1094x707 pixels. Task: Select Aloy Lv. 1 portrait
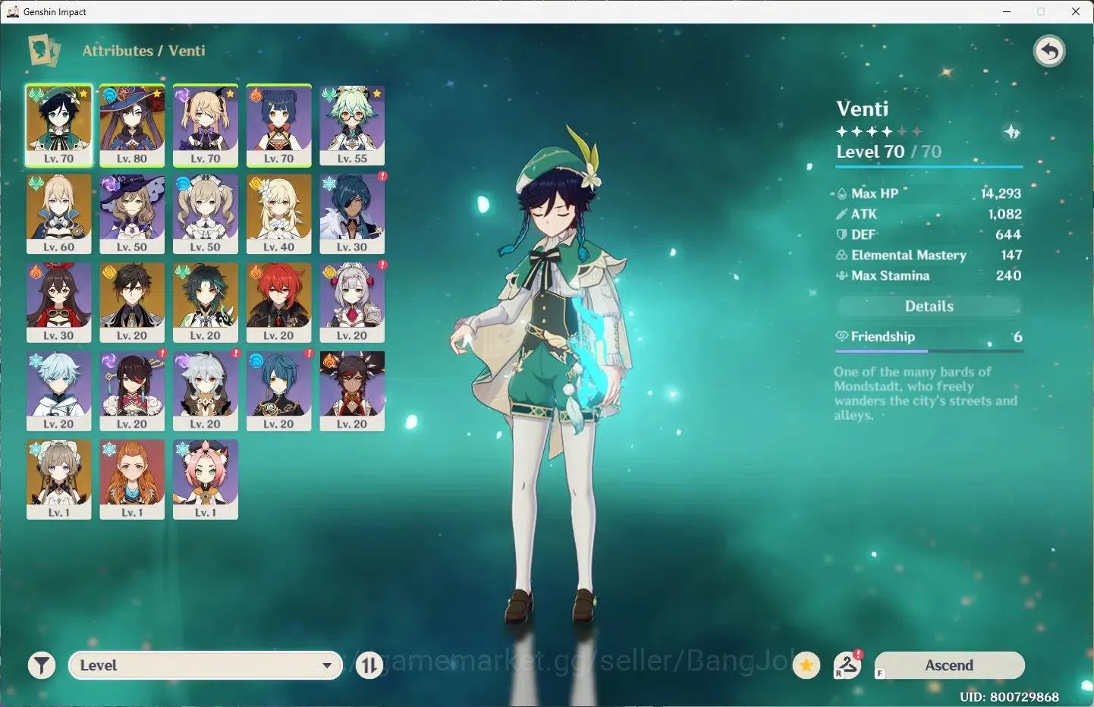(x=132, y=479)
